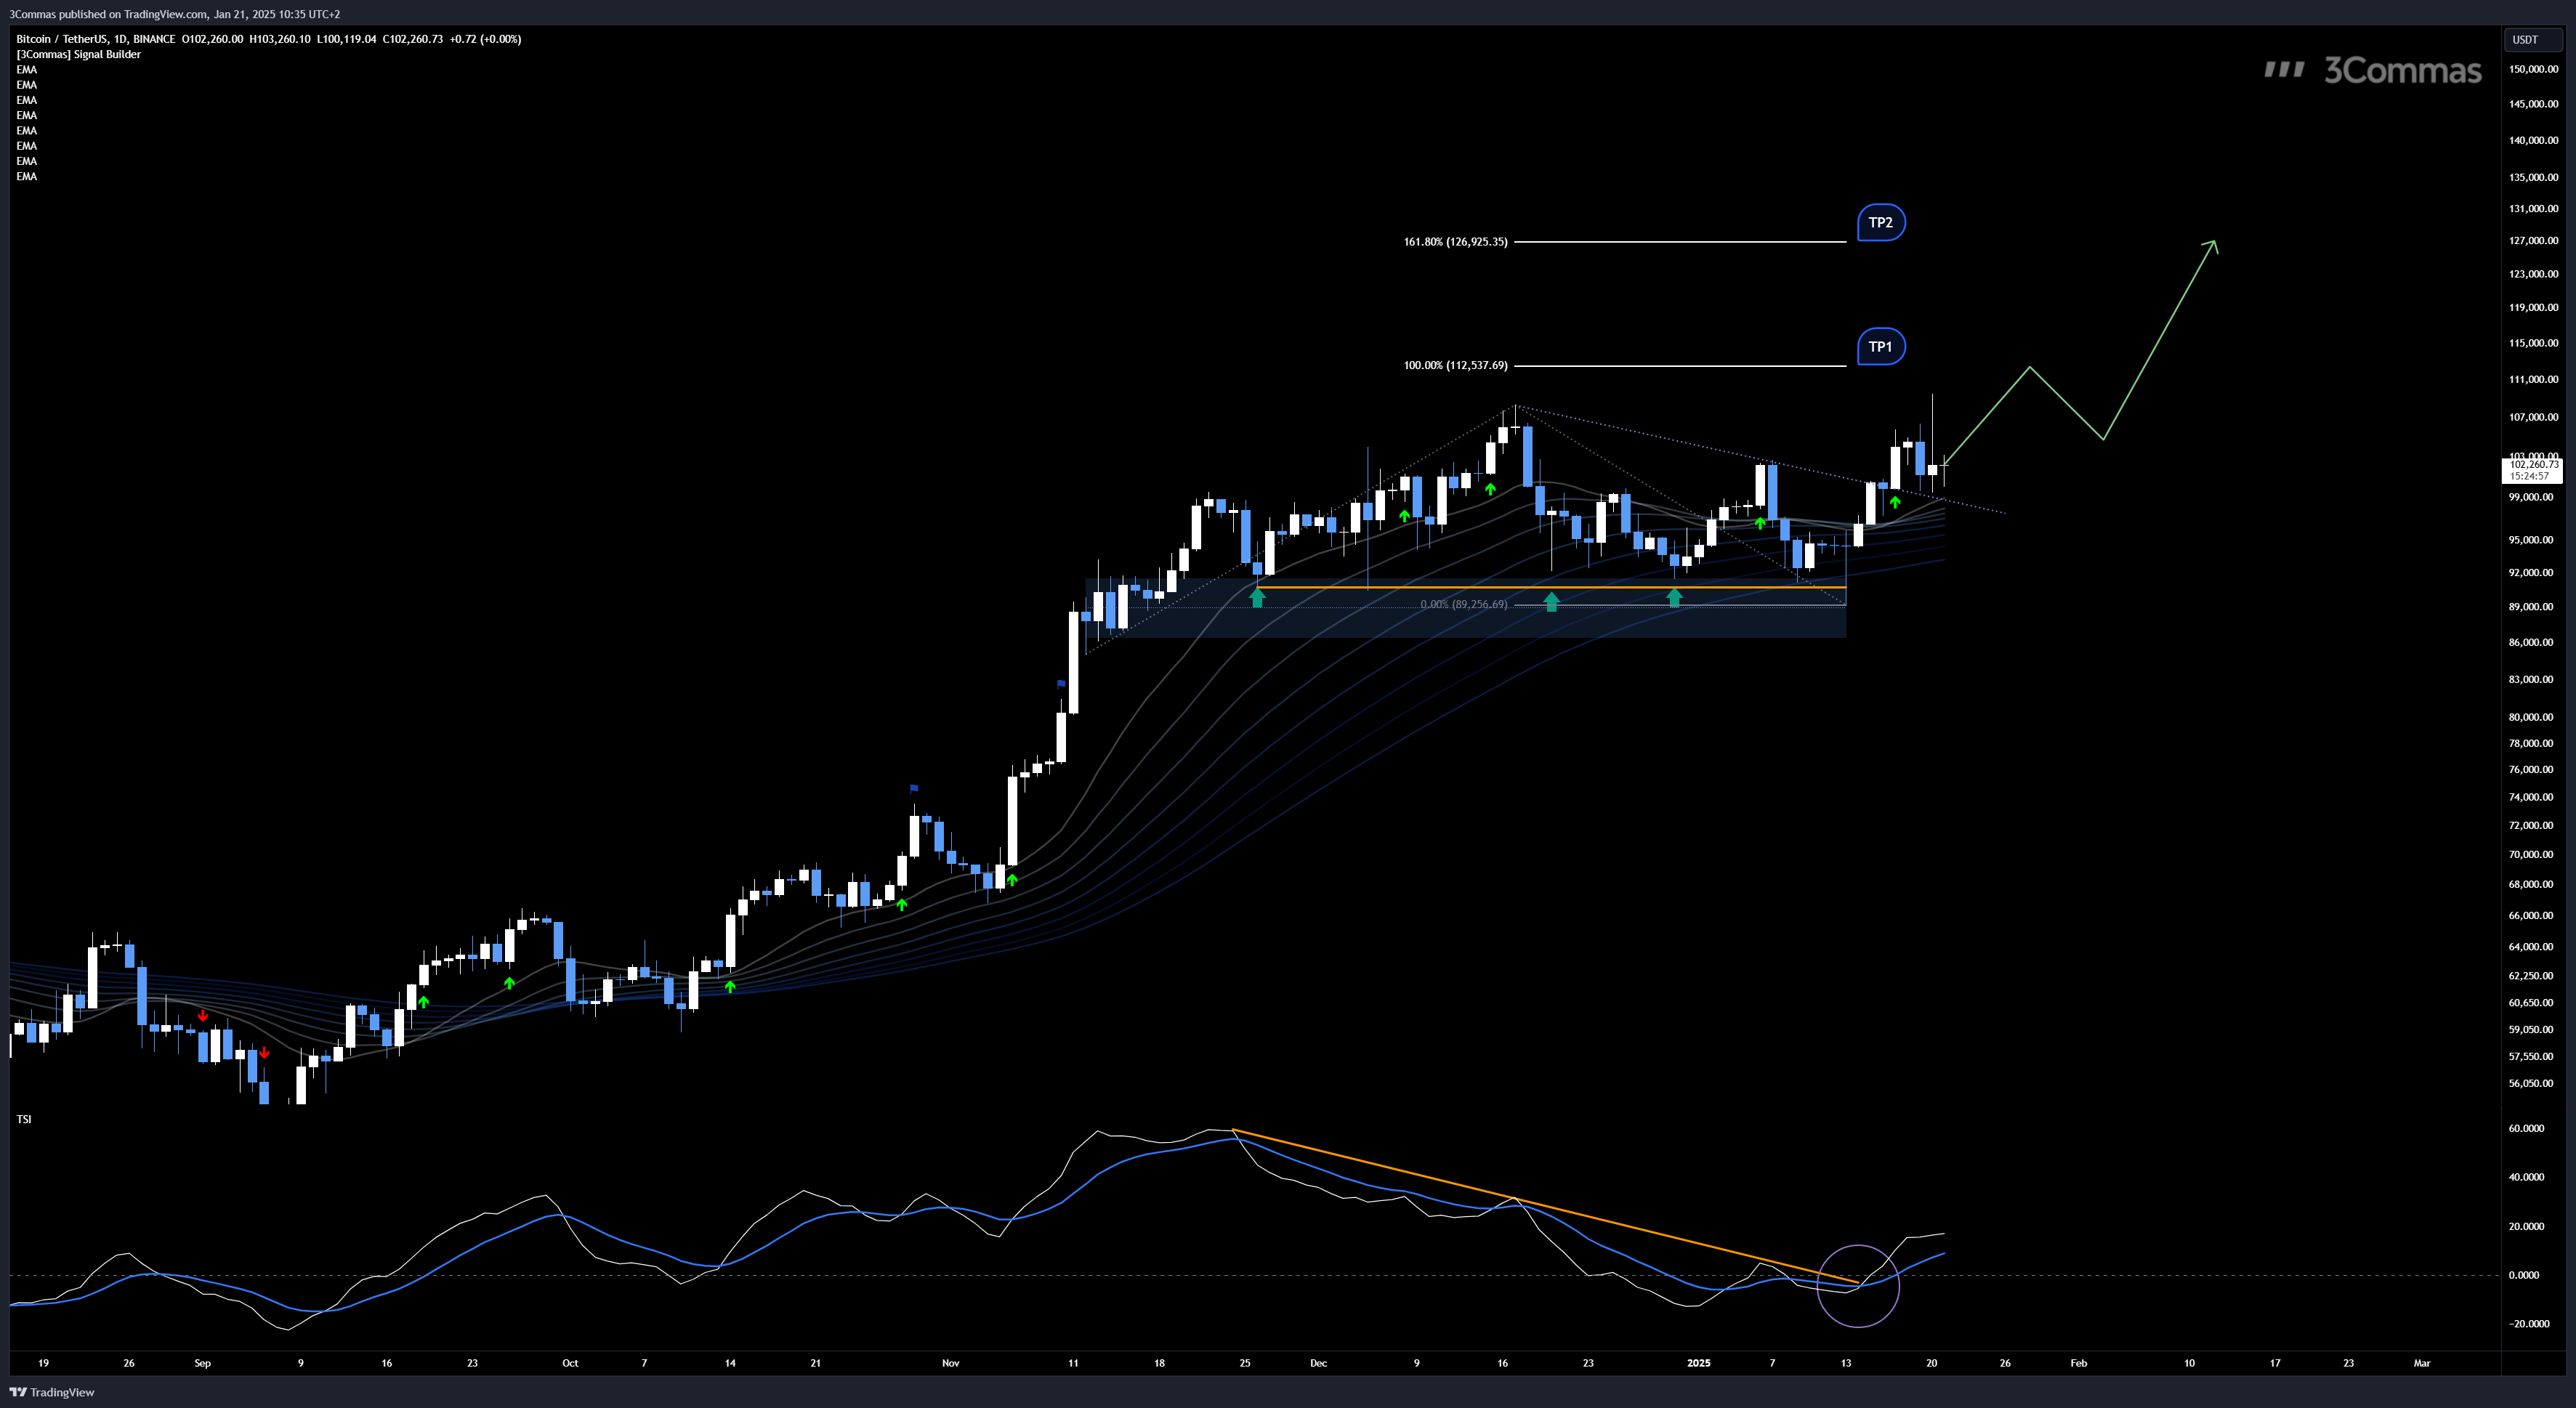Click the TP2 target label
Screen dimensions: 2576x1408
click(1880, 223)
